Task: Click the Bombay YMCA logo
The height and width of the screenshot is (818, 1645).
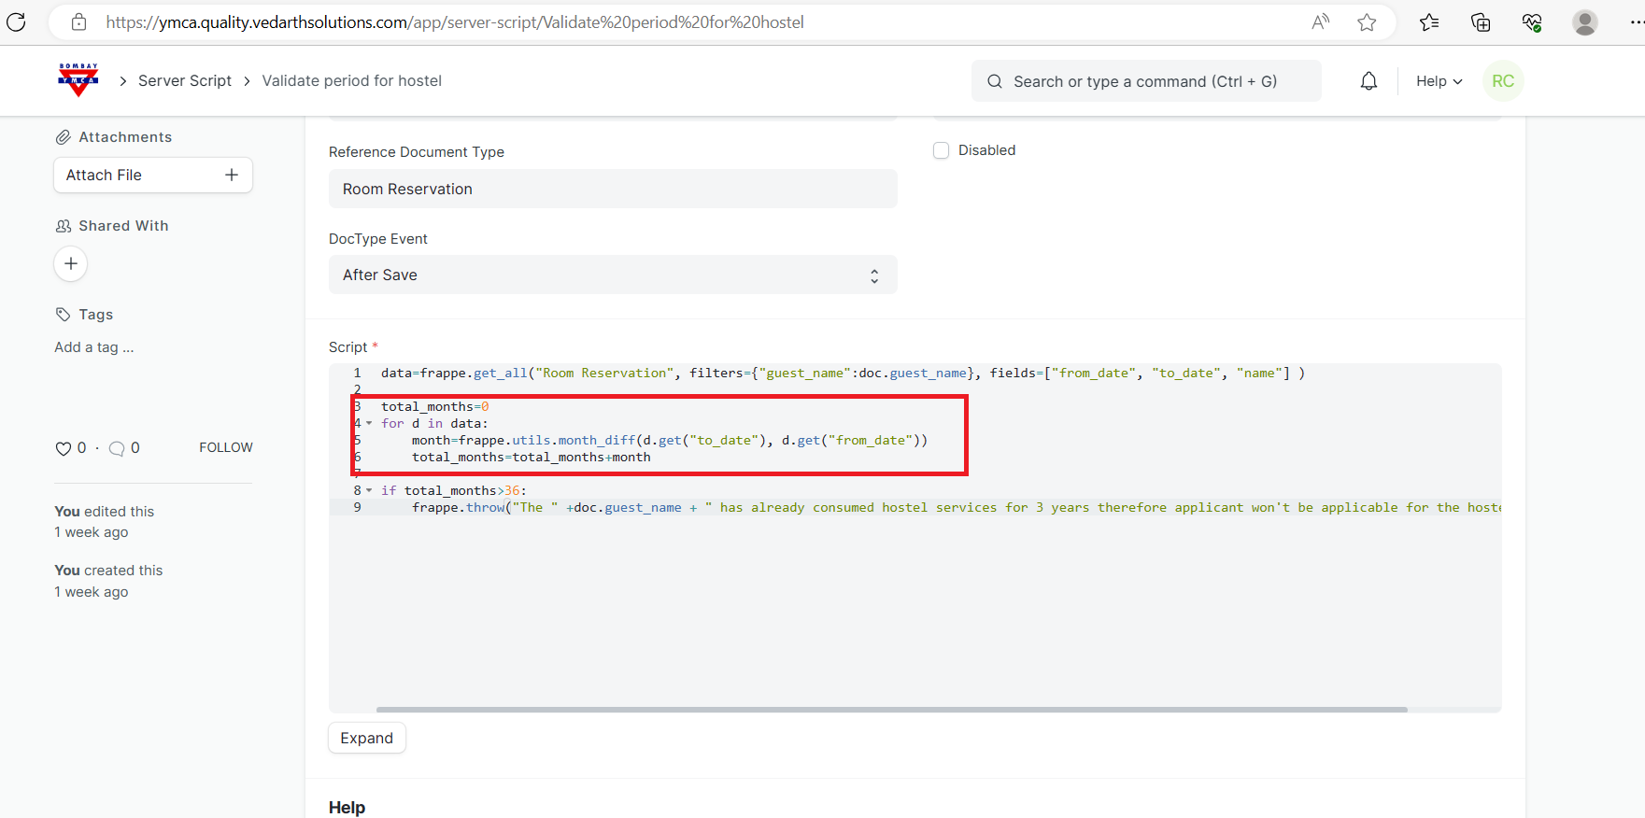Action: pyautogui.click(x=78, y=80)
